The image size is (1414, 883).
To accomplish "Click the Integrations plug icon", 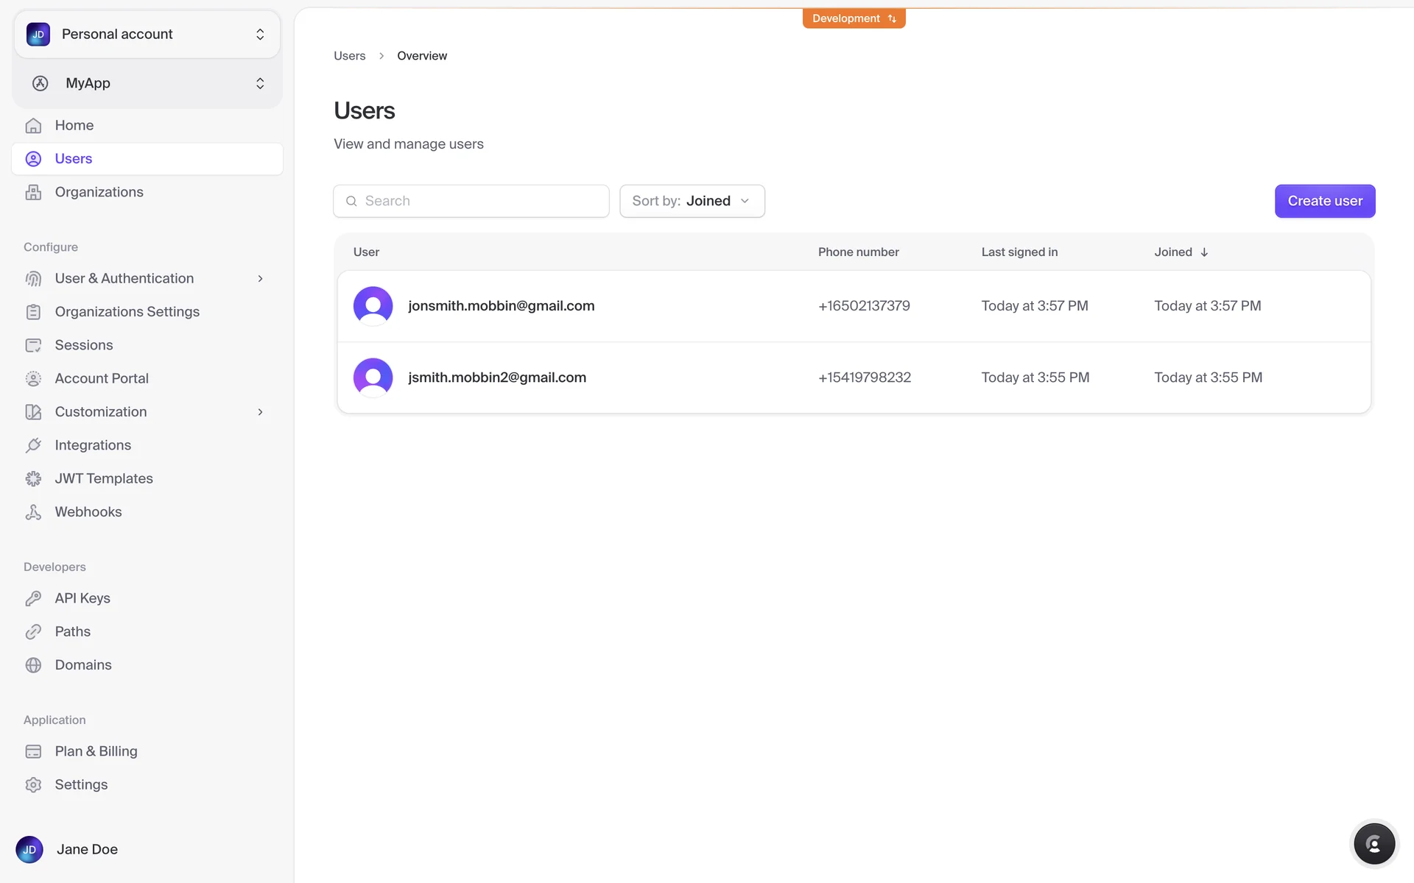I will [33, 445].
